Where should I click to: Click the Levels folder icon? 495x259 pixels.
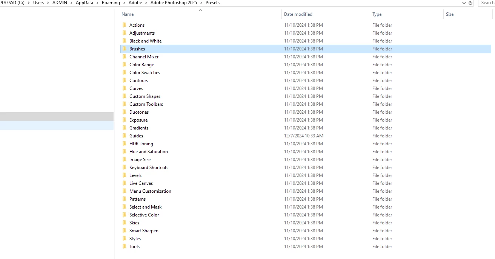(125, 175)
